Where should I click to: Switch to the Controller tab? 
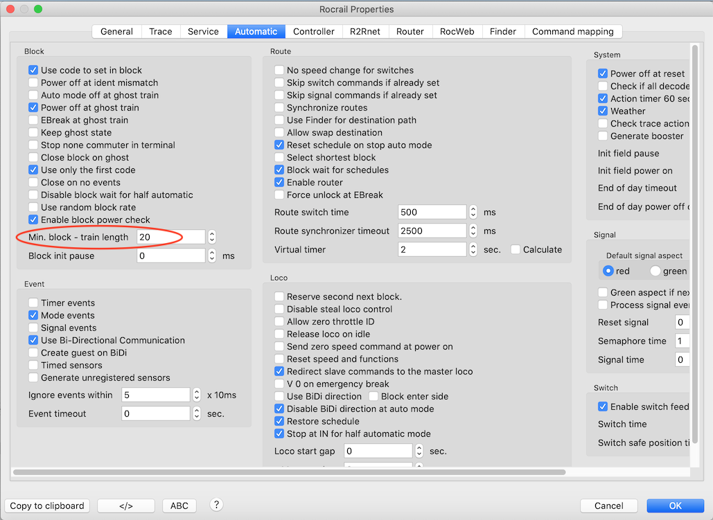click(313, 31)
